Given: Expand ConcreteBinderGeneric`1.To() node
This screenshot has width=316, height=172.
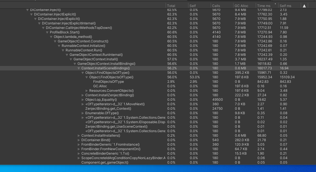Looking at the screenshot, I should [x=79, y=153].
